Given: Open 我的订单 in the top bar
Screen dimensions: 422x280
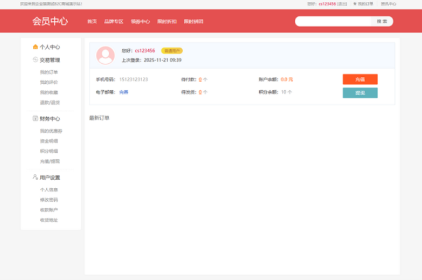Looking at the screenshot, I should 366,4.
